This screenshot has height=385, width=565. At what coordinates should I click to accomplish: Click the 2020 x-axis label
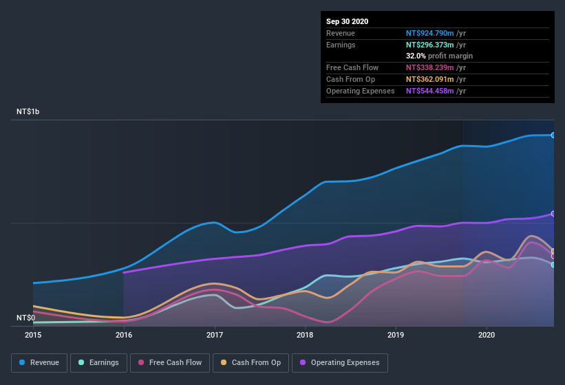pos(487,335)
